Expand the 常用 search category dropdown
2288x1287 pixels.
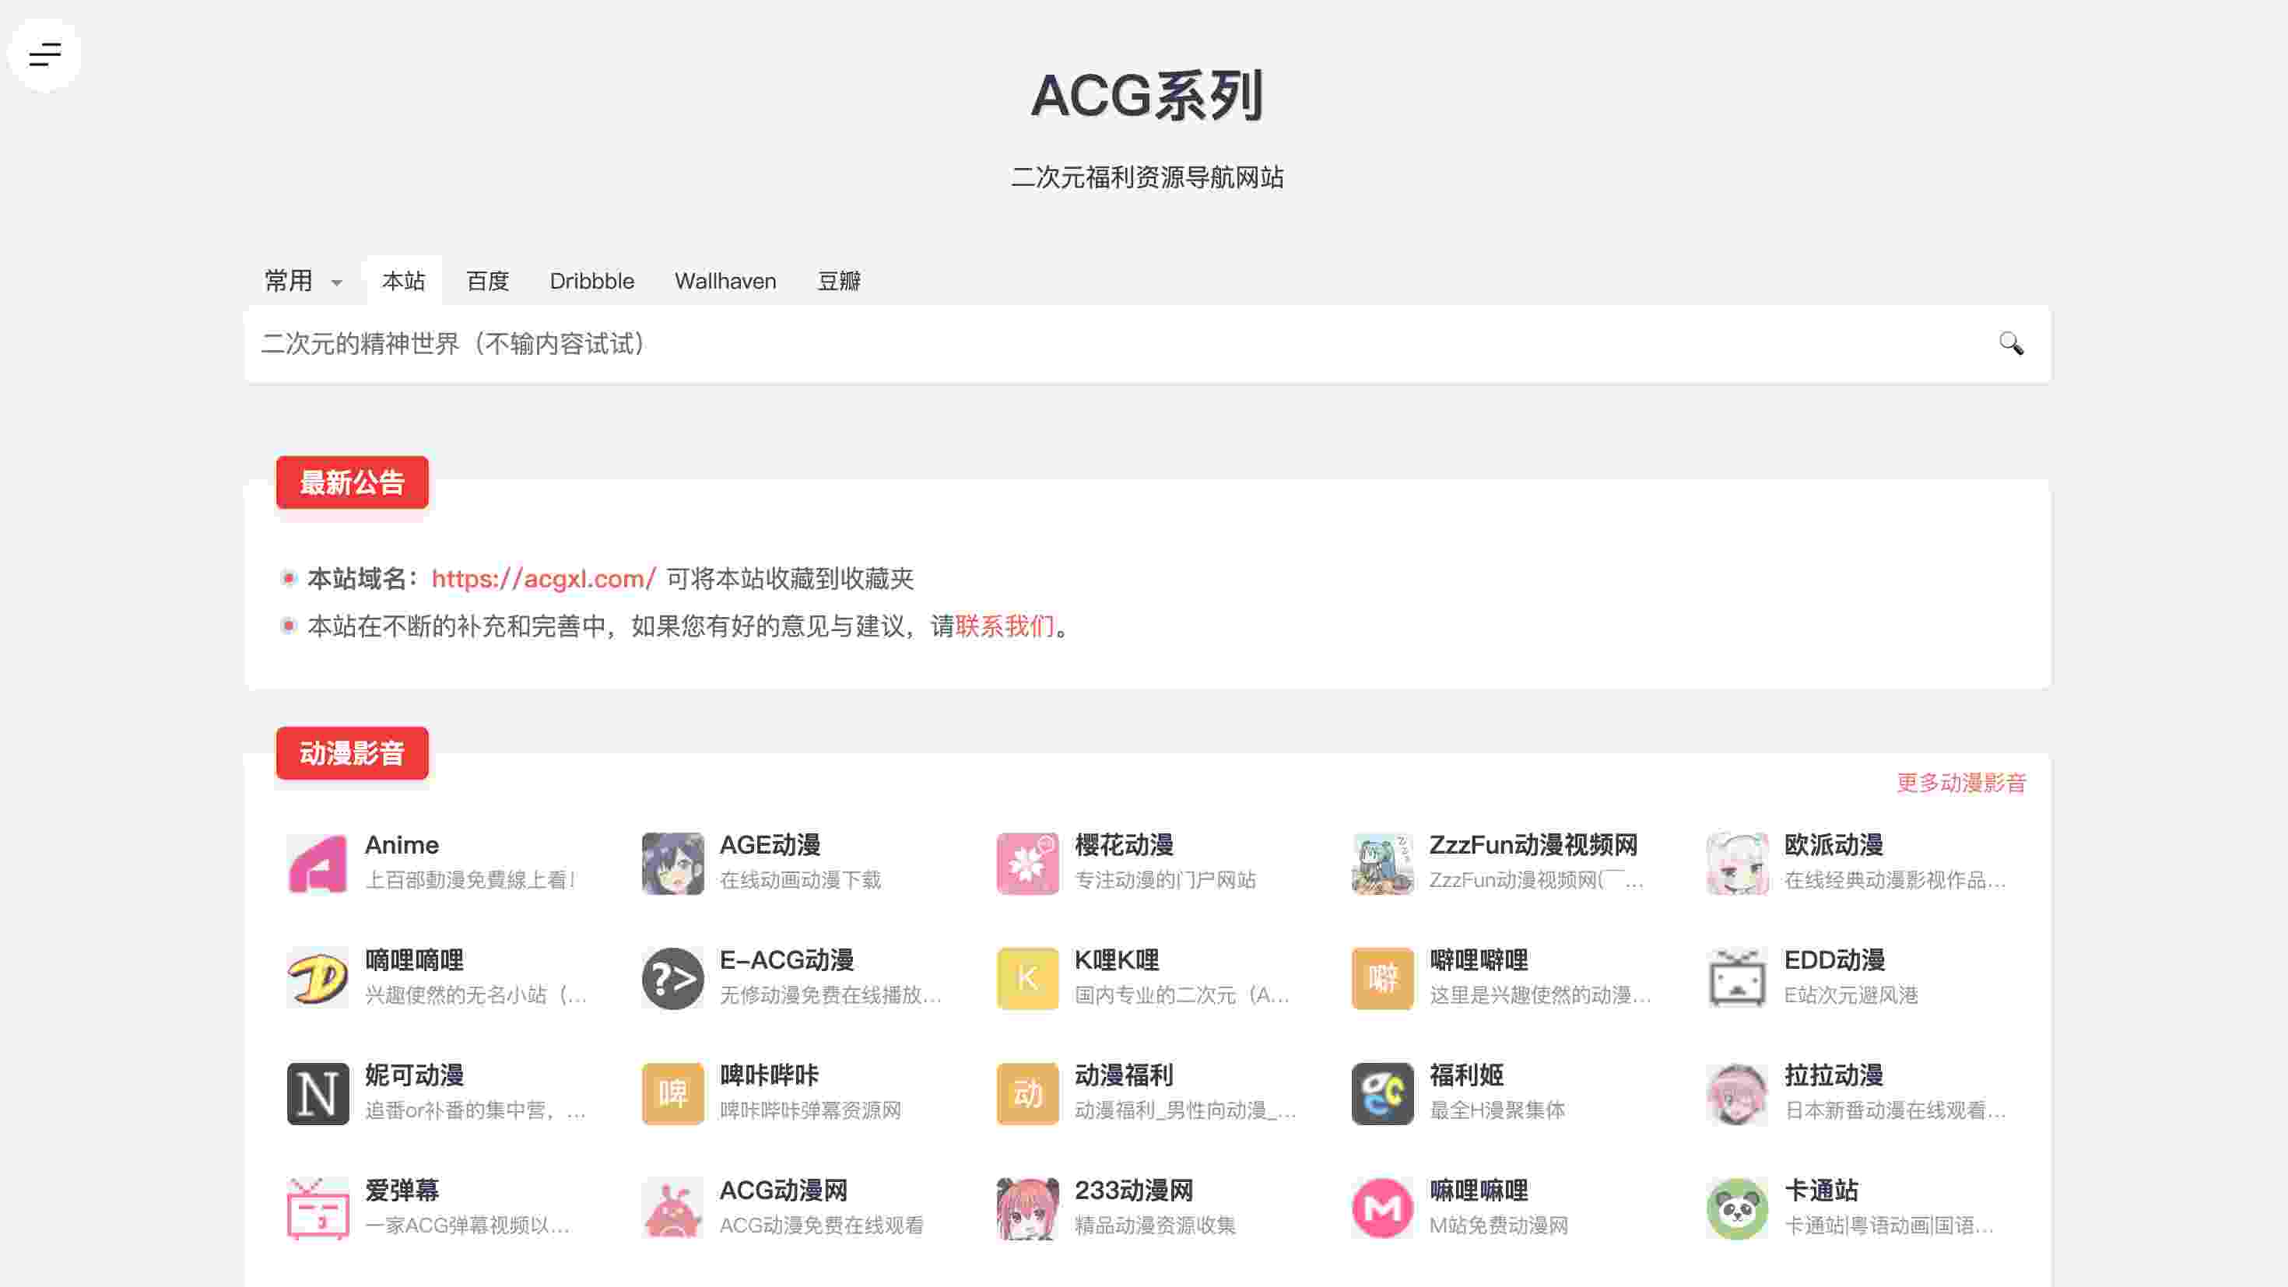pos(304,281)
